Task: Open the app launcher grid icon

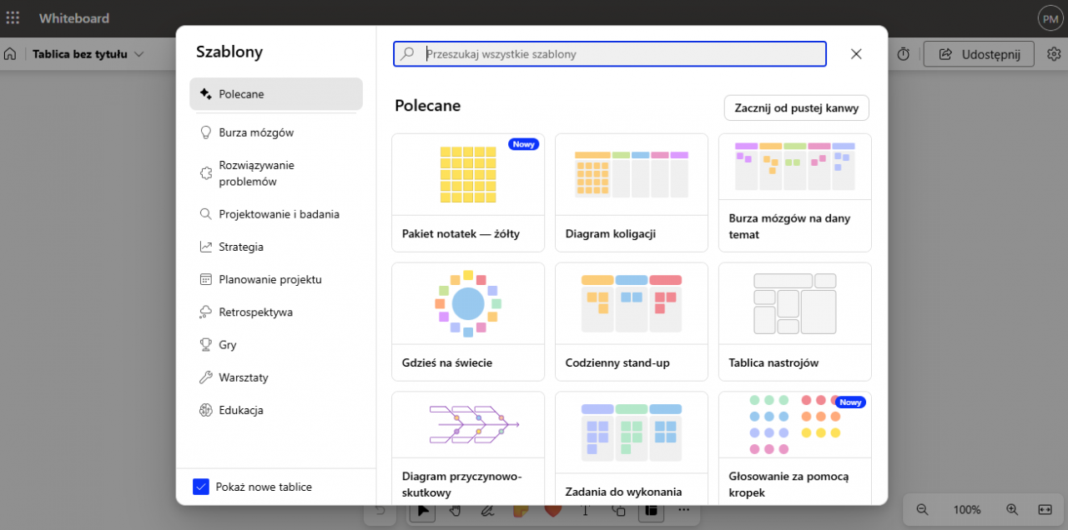Action: point(13,17)
